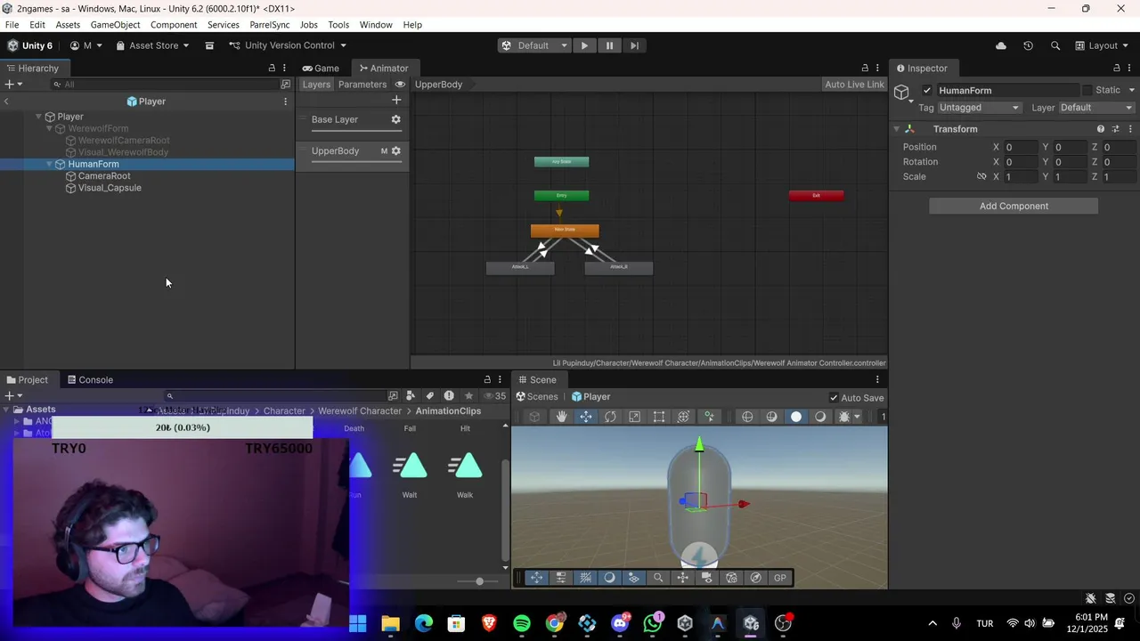Select the Hand (View) tool in Scene toolbar
Image resolution: width=1140 pixels, height=641 pixels.
(561, 417)
